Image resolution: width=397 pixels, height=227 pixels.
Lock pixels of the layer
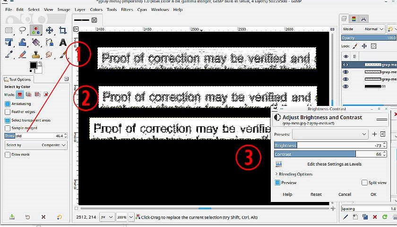[x=355, y=46]
